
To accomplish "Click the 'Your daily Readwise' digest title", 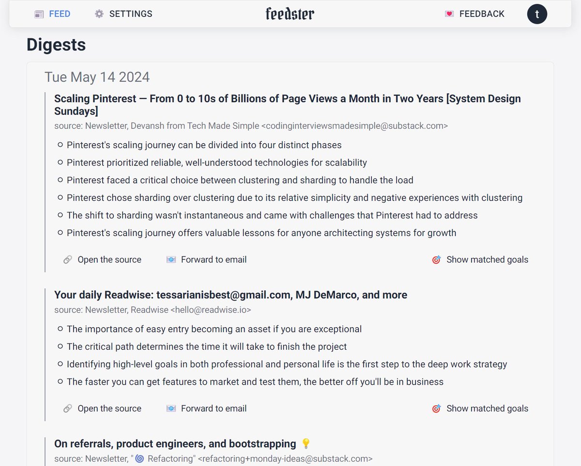I will tap(230, 295).
